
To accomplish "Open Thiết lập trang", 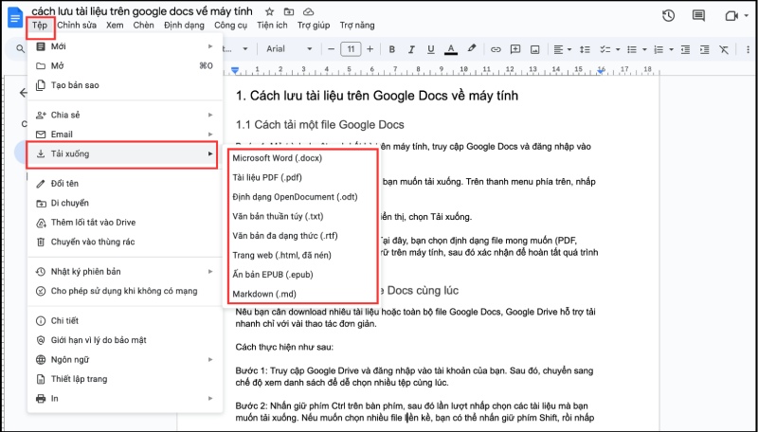I will [125, 379].
